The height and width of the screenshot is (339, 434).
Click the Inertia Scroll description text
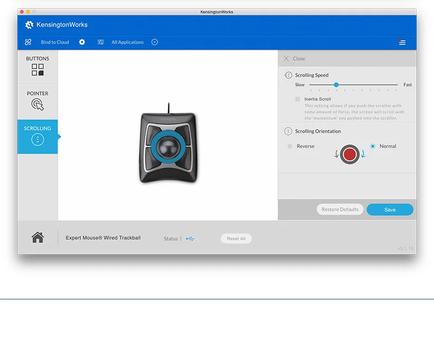(x=354, y=112)
